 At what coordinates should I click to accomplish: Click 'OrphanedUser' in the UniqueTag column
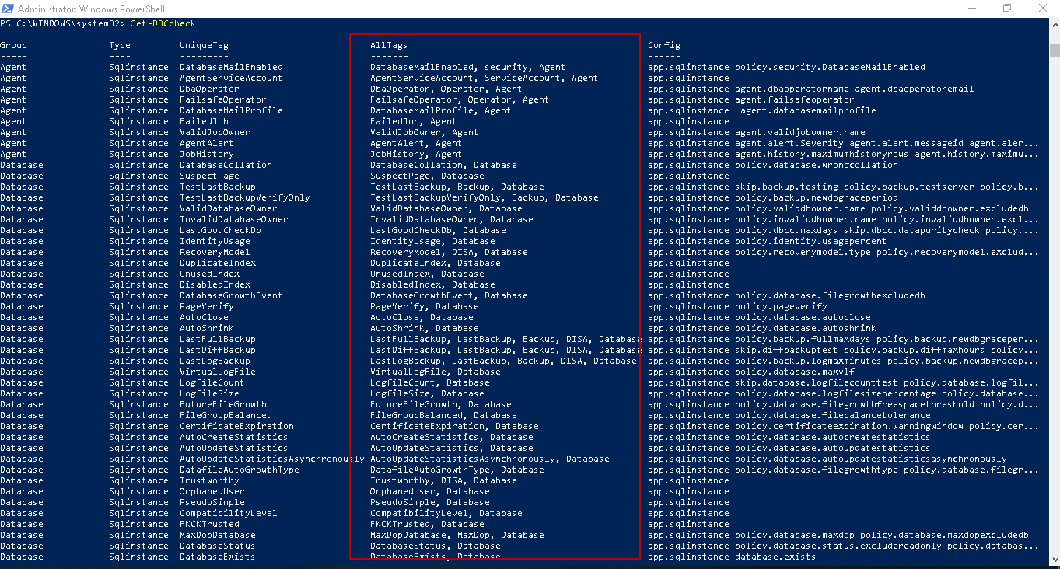tap(212, 491)
